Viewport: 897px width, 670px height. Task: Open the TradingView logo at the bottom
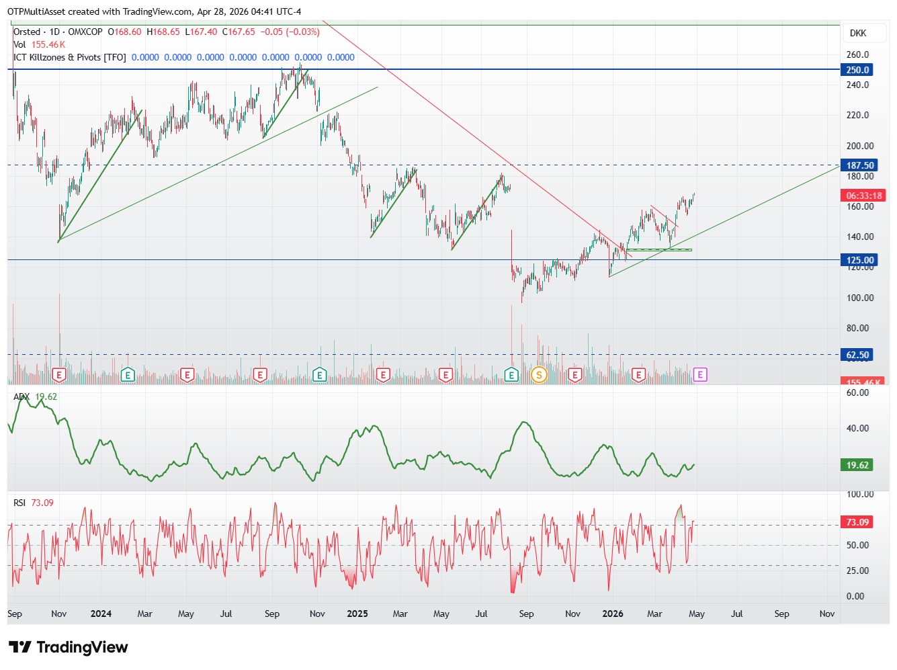[x=68, y=647]
